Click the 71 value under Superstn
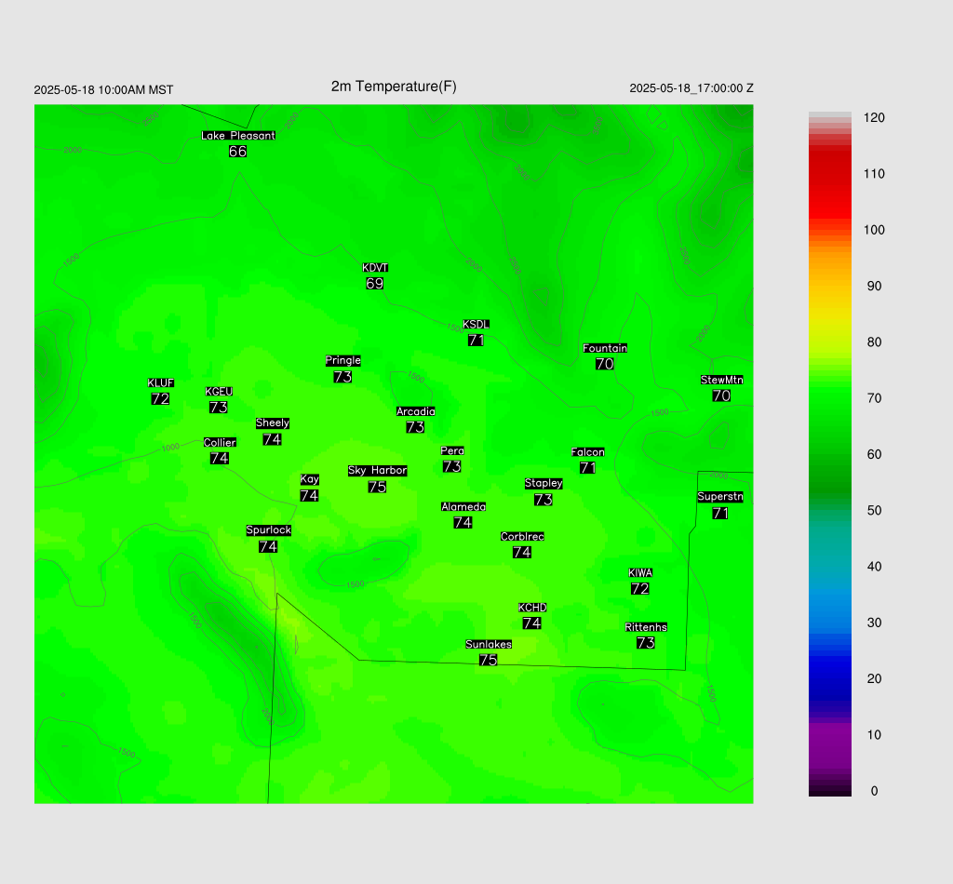Viewport: 953px width, 884px height. click(x=720, y=513)
